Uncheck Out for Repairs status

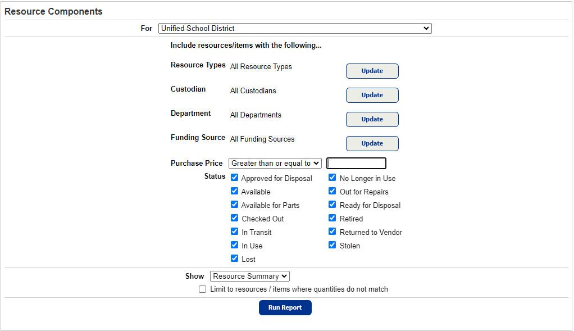click(332, 191)
